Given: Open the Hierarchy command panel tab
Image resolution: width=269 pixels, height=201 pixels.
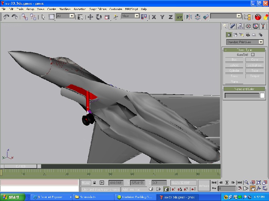Looking at the screenshot, I should 240,26.
